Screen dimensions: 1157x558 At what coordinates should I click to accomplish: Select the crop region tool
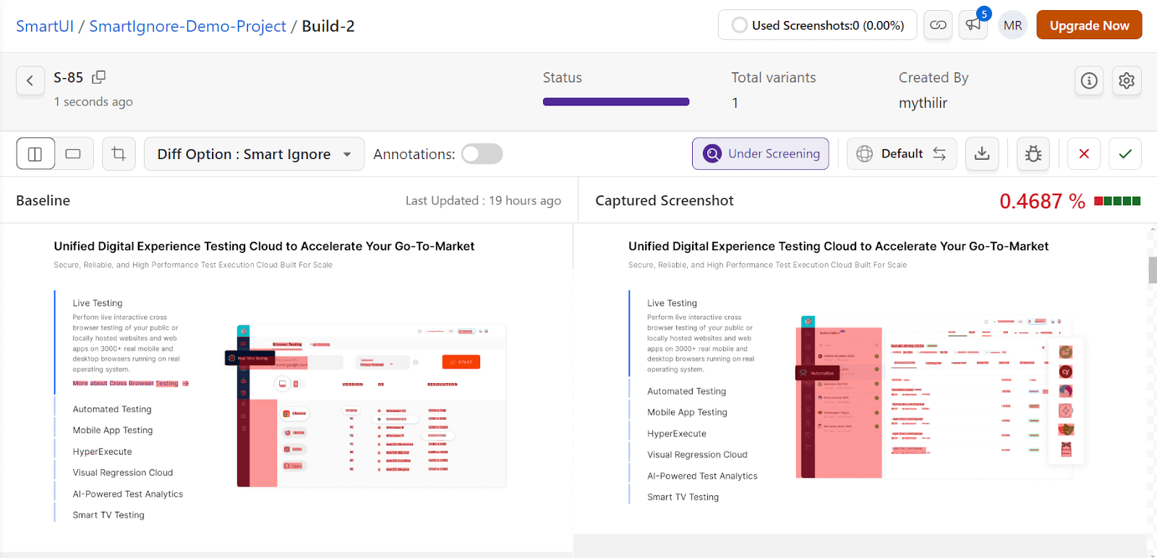pos(119,154)
